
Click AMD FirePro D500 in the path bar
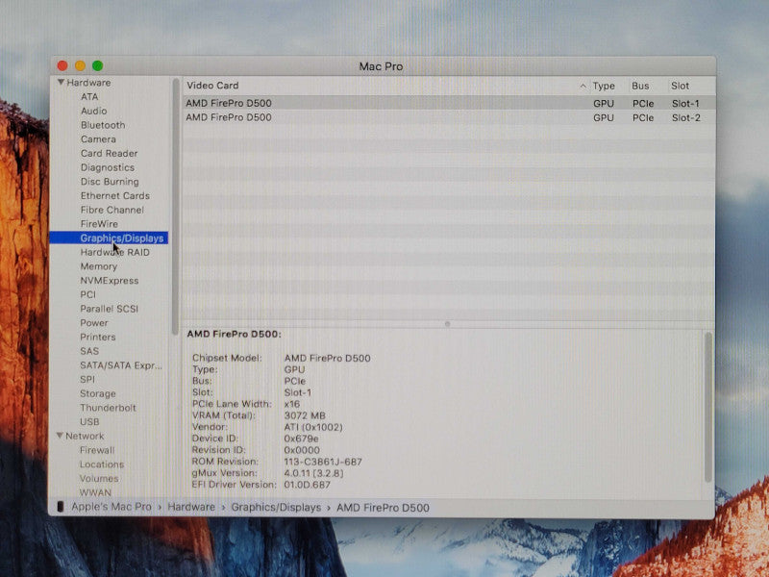[x=383, y=508]
